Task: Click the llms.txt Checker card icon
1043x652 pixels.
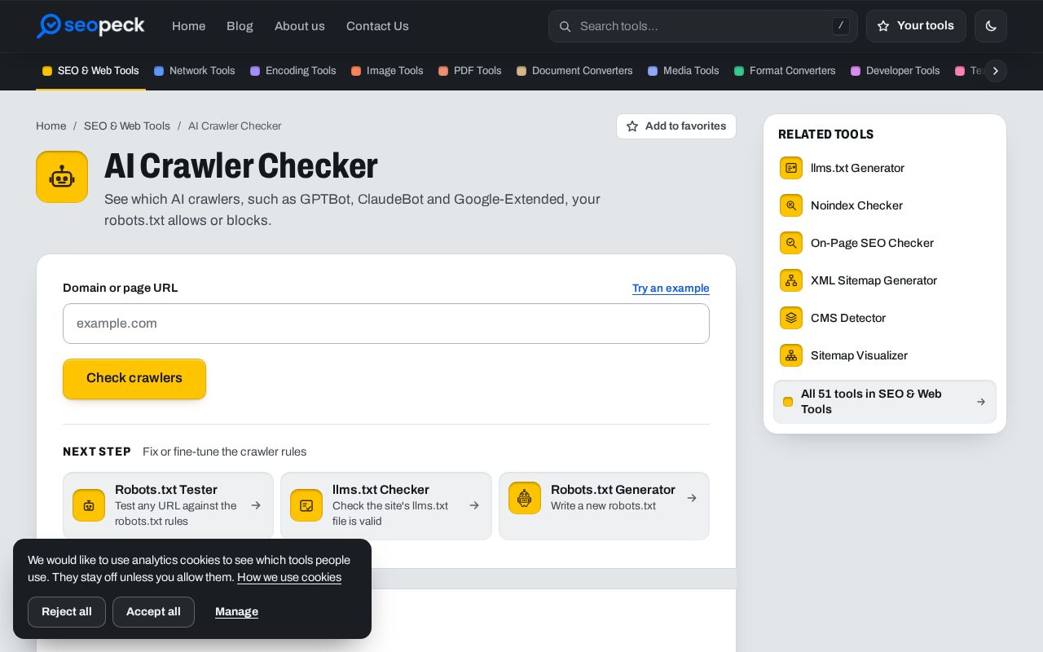Action: (306, 505)
